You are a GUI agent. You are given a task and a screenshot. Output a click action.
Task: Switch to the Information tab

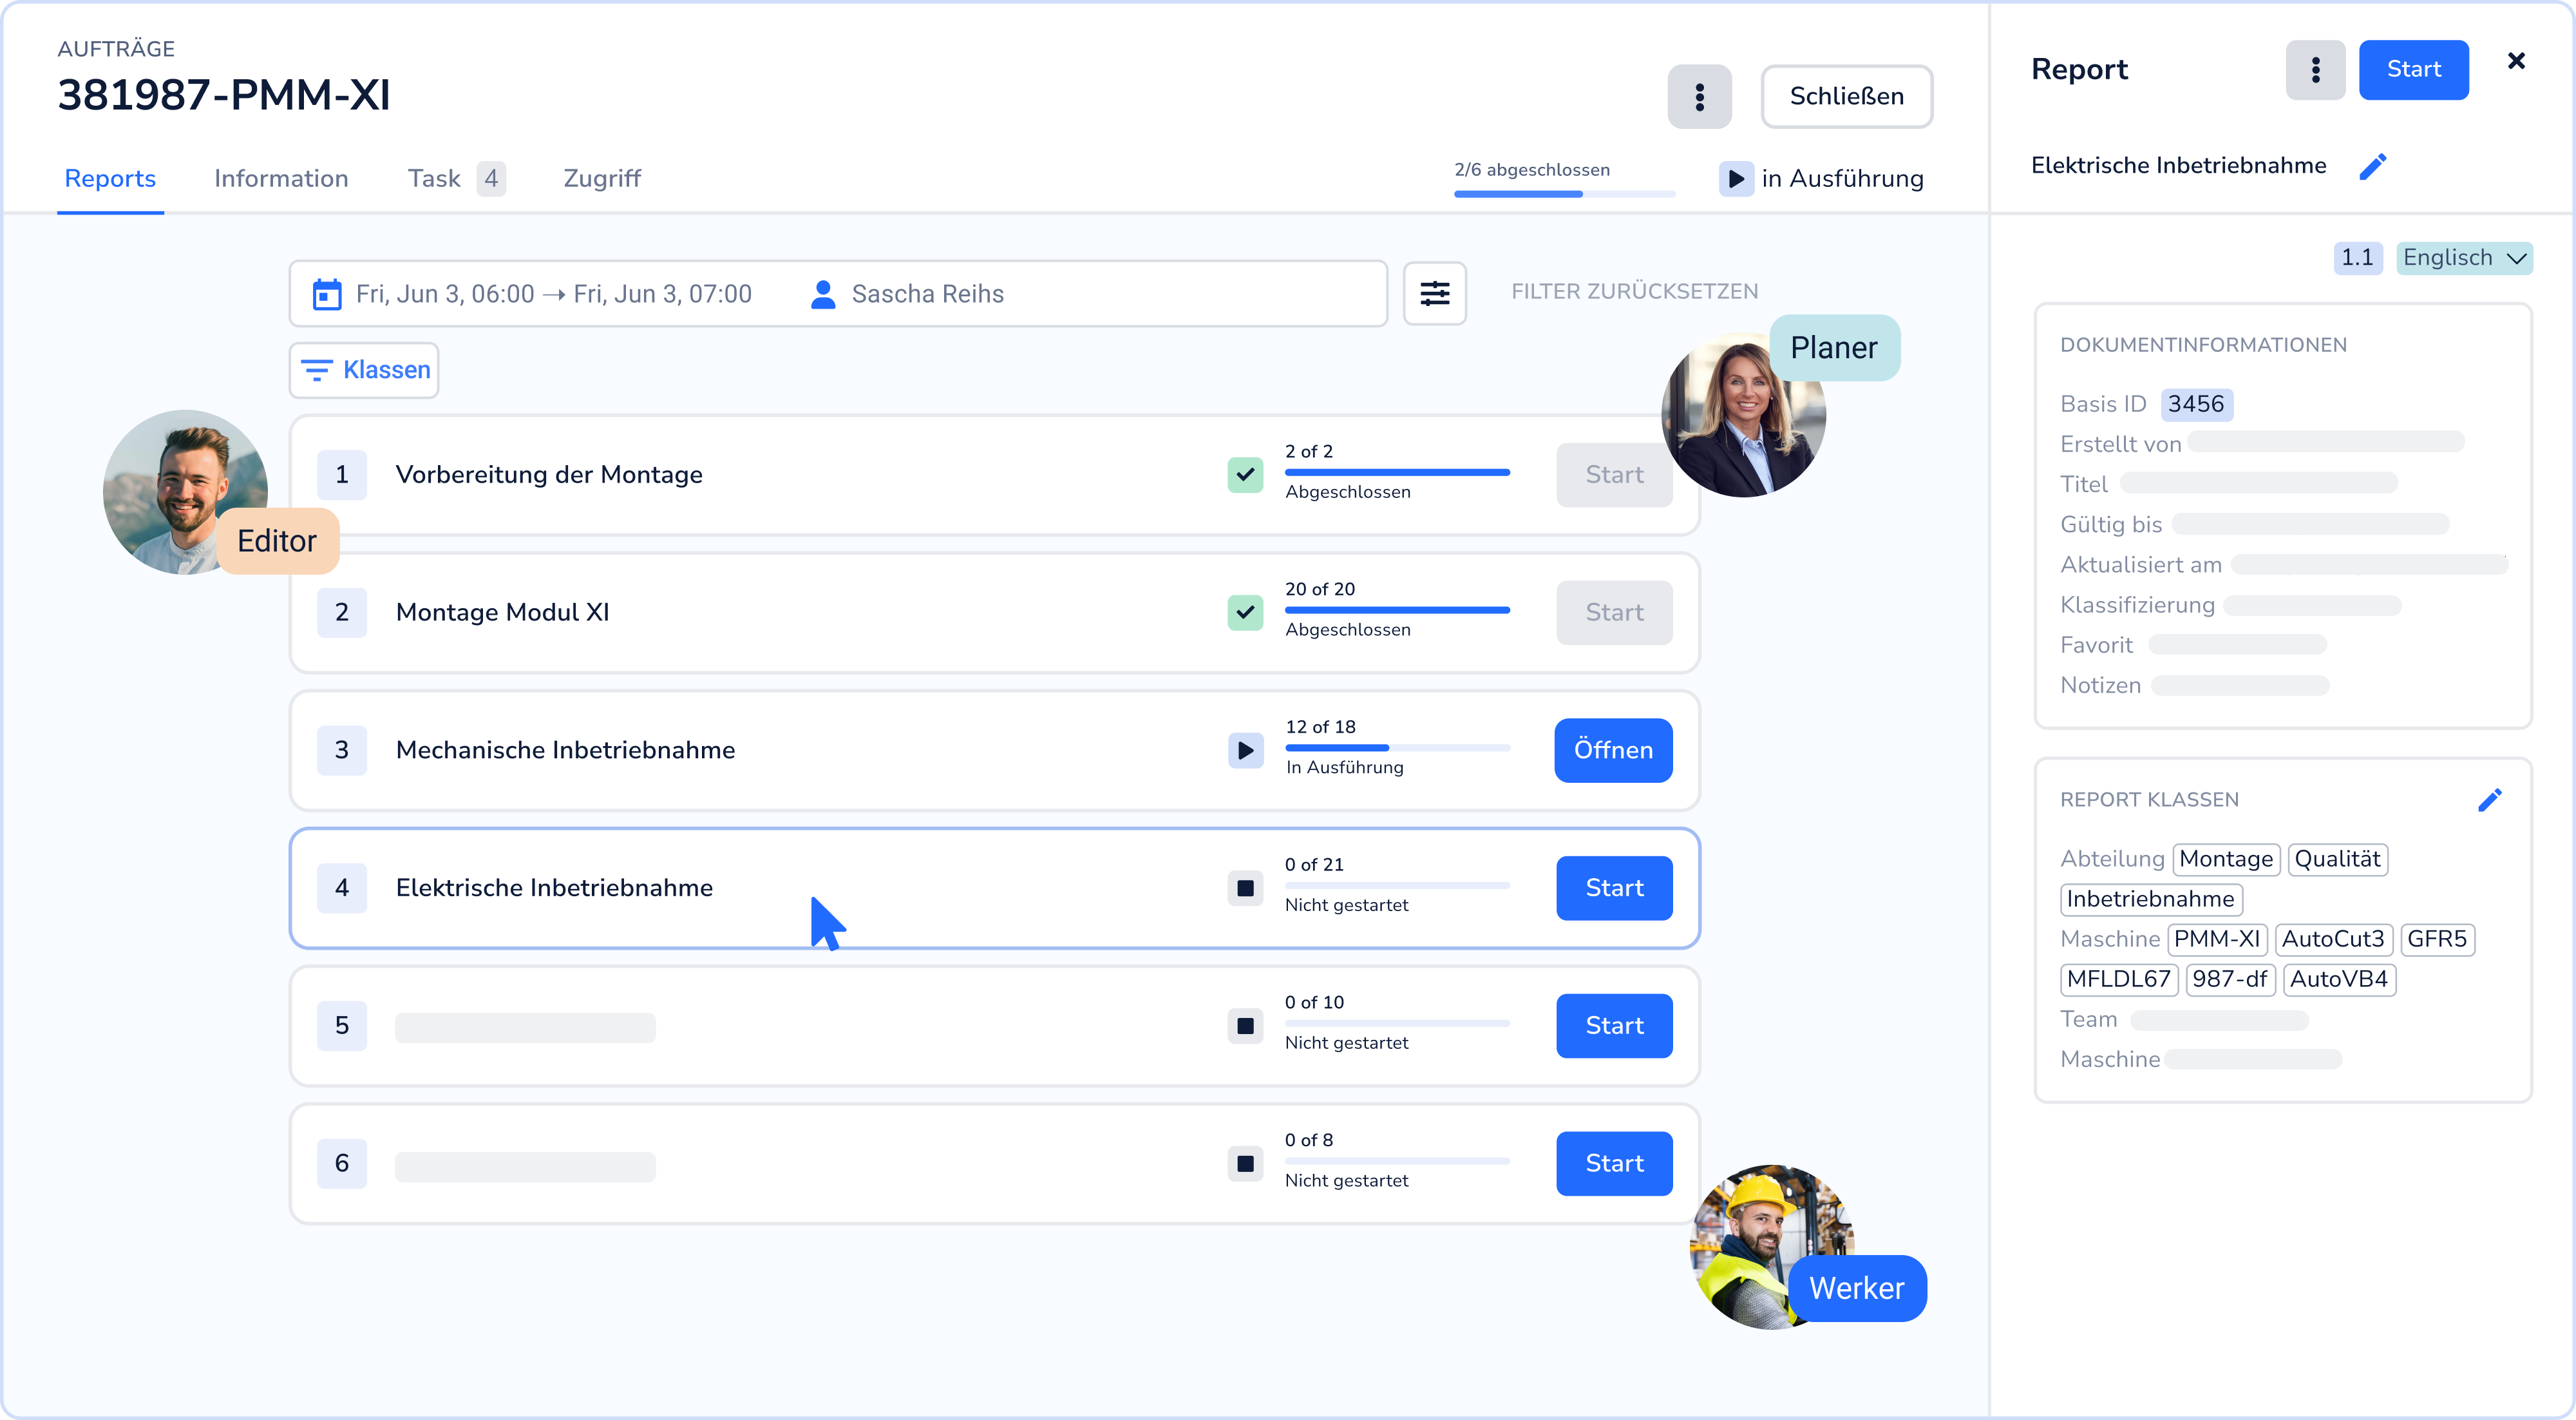click(x=281, y=178)
